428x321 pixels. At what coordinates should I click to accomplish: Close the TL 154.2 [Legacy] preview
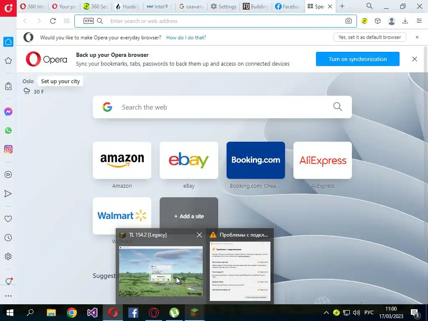(199, 235)
